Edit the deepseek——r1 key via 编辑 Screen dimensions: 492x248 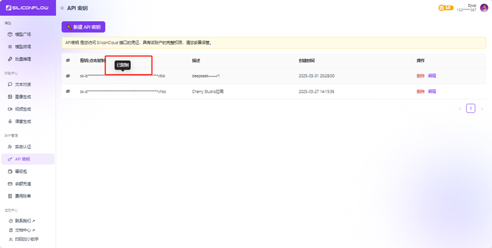pos(432,76)
